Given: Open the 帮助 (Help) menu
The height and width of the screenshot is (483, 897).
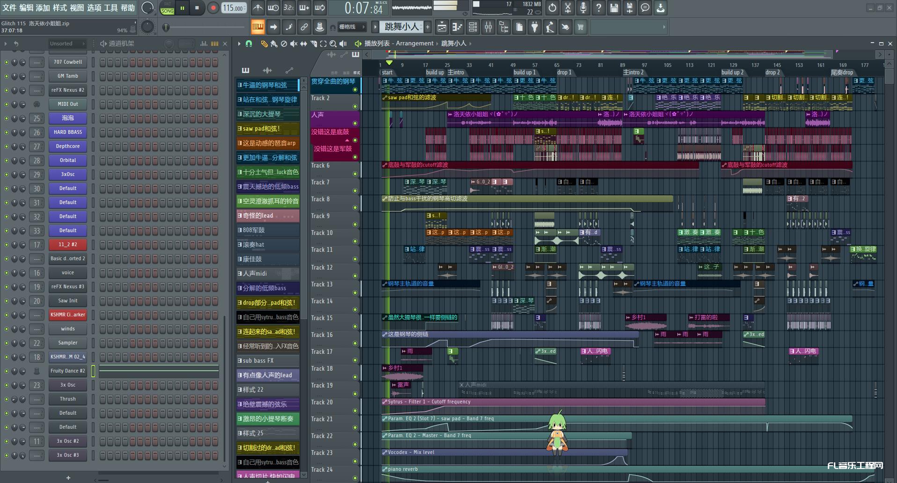Looking at the screenshot, I should click(128, 7).
